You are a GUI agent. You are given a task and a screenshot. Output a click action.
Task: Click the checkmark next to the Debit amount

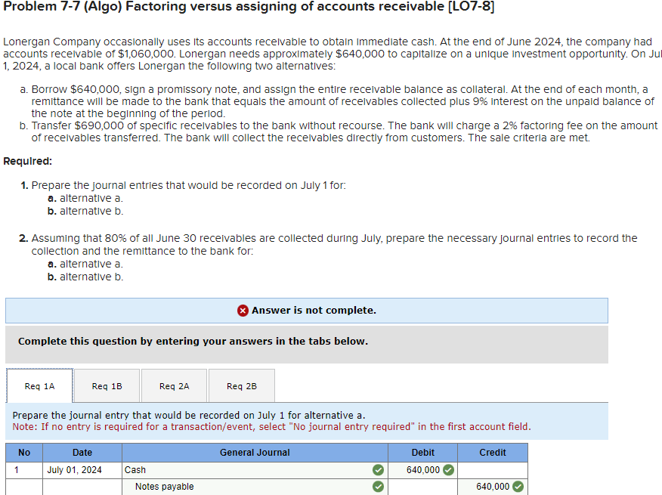coord(448,469)
